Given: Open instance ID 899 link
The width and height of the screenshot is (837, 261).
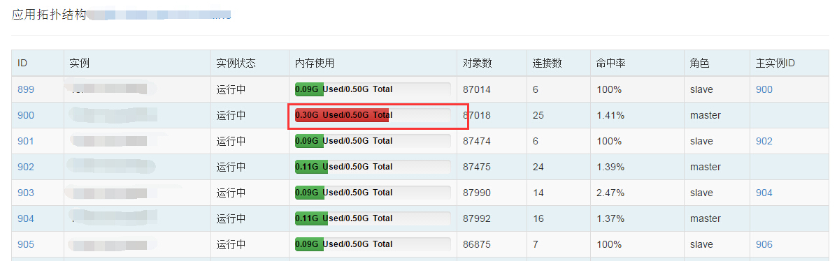Looking at the screenshot, I should (26, 89).
